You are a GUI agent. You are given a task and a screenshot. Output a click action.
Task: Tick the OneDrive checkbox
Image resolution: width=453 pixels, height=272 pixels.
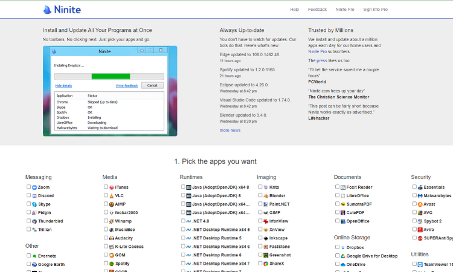pyautogui.click(x=337, y=264)
